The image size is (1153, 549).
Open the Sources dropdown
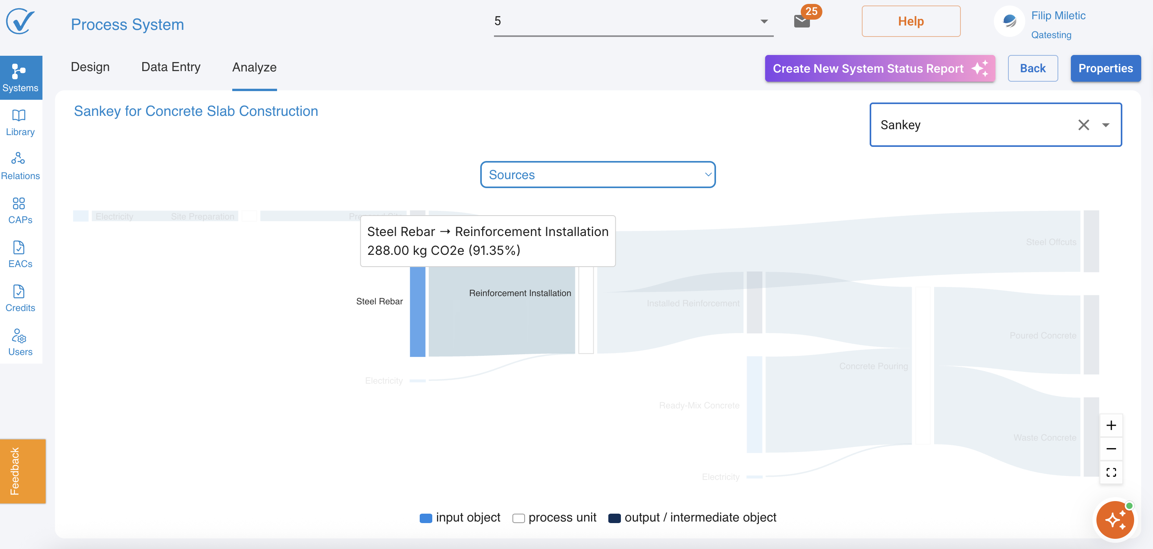(598, 174)
